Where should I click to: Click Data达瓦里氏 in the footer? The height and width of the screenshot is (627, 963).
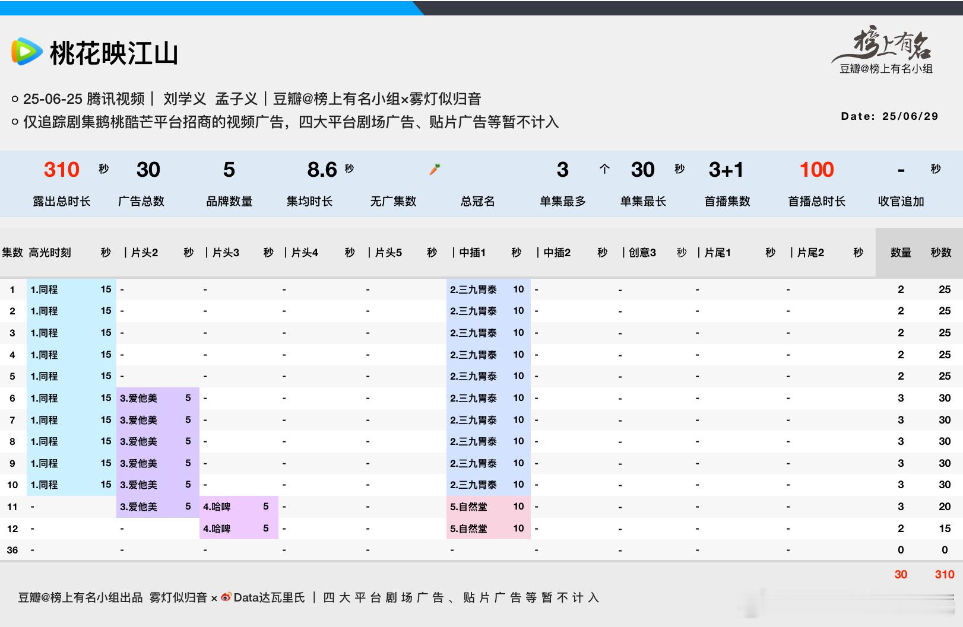(x=269, y=597)
